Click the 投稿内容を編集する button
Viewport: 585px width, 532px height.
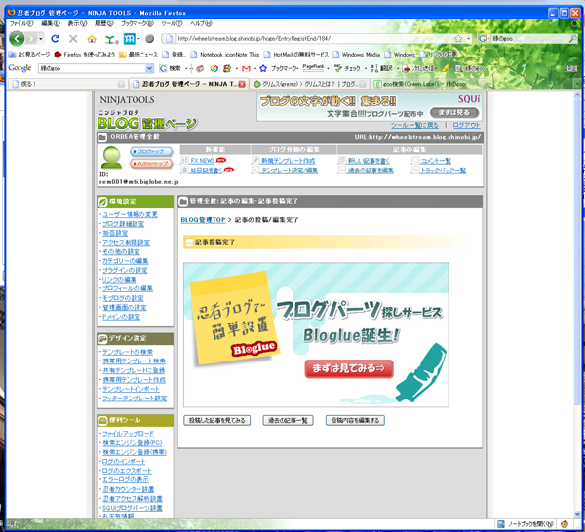pyautogui.click(x=355, y=421)
